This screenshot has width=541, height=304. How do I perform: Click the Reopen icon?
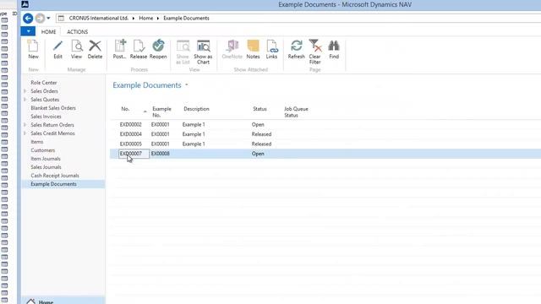tap(158, 46)
